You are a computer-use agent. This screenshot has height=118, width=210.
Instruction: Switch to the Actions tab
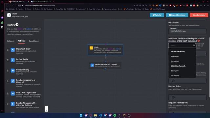coord(21,41)
